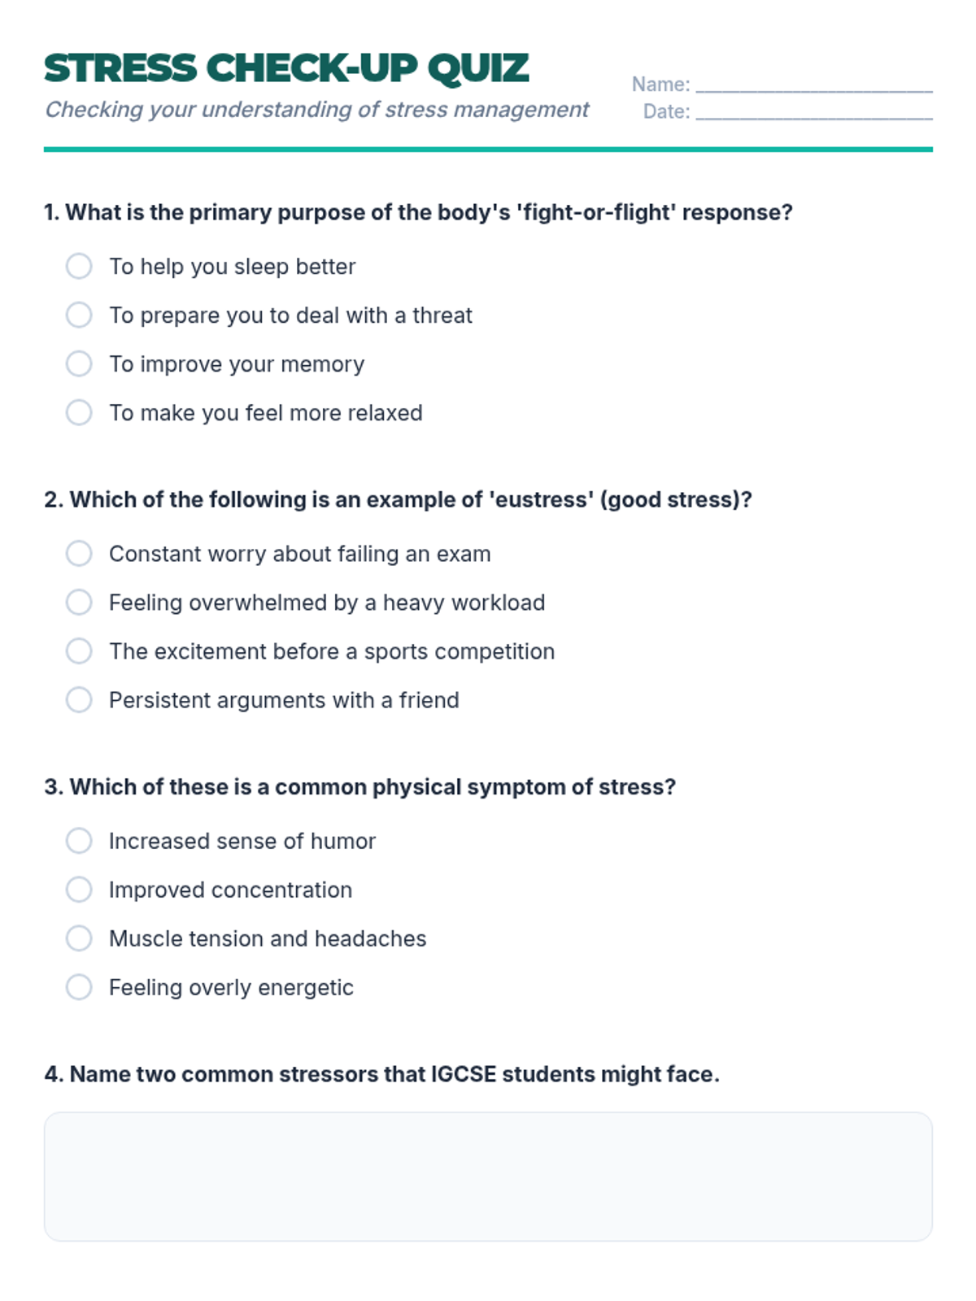Select 'Increased sense of humor' radio button
This screenshot has height=1301, width=976.
pos(79,841)
